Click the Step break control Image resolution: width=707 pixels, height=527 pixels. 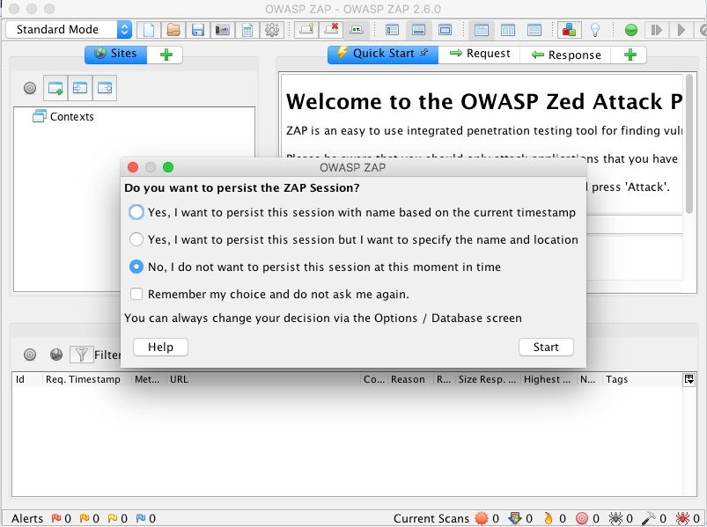(x=656, y=30)
